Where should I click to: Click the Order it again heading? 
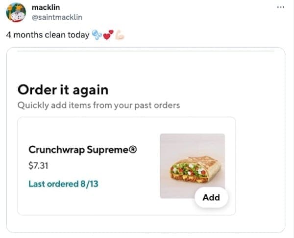(63, 90)
